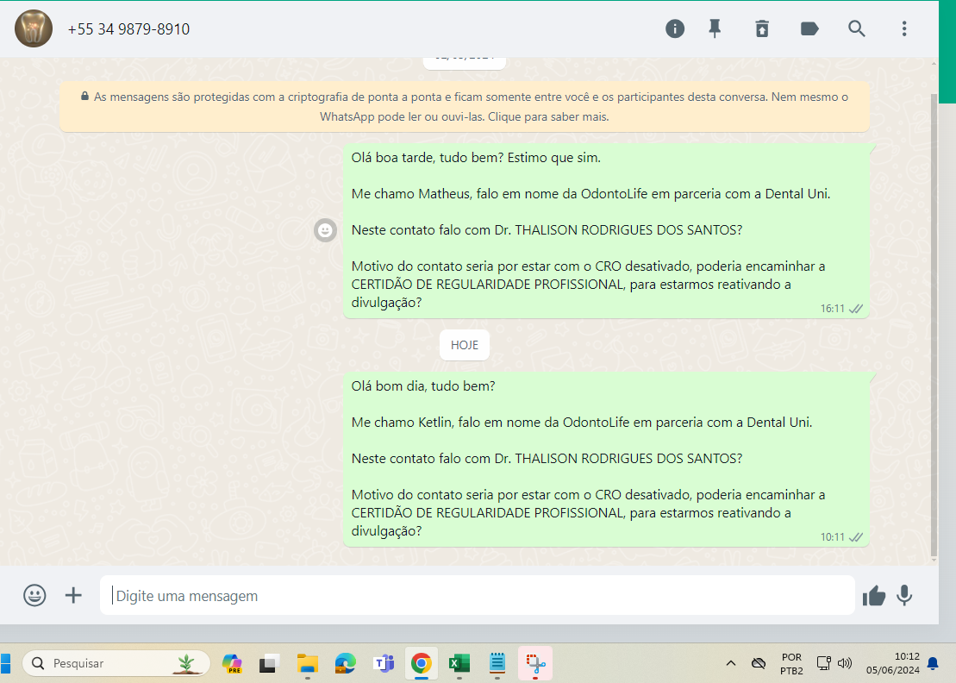
Task: Pin this conversation
Action: point(715,28)
